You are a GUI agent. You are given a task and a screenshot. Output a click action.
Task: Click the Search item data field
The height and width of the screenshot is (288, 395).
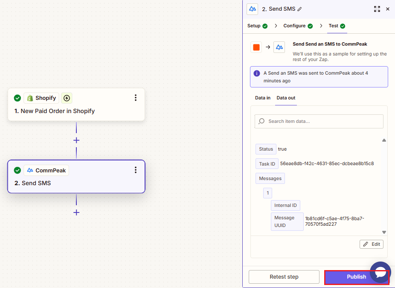[319, 121]
